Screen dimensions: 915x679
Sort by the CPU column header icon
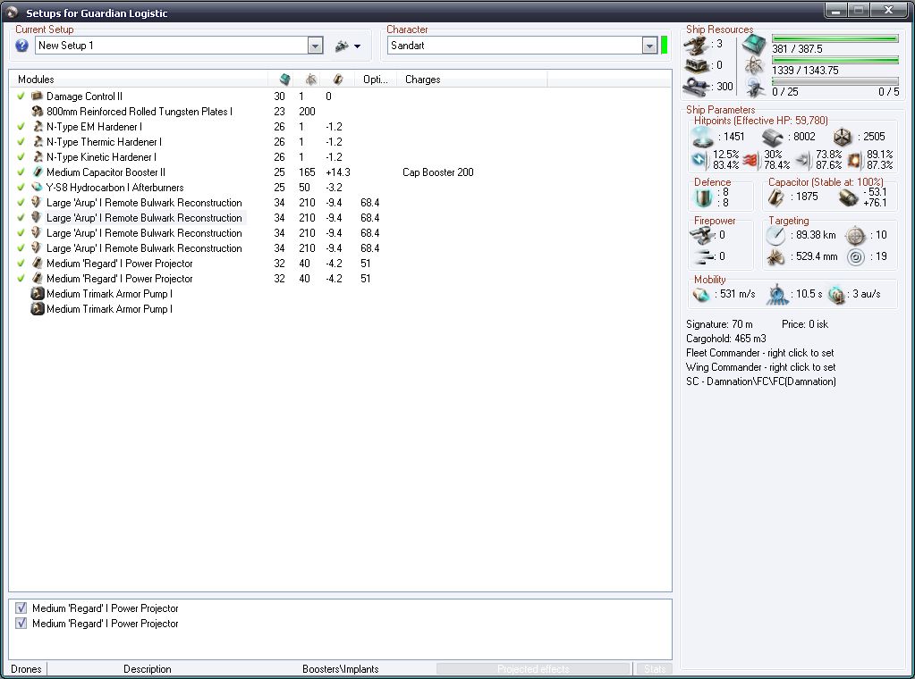coord(284,80)
